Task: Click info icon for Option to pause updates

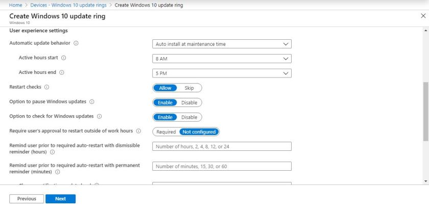Action: click(x=92, y=102)
